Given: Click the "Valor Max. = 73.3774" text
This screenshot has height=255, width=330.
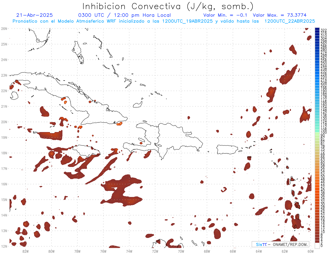Looking at the screenshot, I should pyautogui.click(x=280, y=15).
